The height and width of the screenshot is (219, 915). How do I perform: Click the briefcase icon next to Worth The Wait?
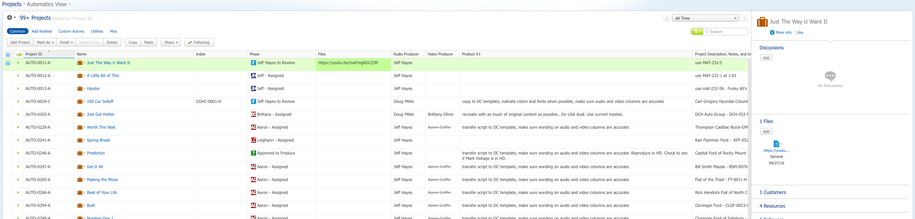click(x=80, y=128)
